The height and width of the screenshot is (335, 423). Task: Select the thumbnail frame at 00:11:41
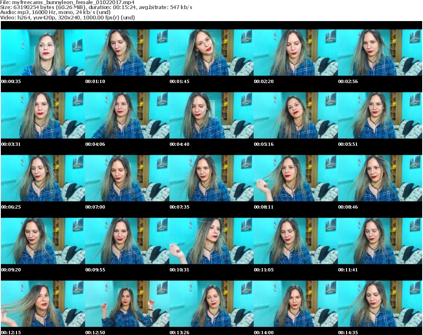pos(380,241)
